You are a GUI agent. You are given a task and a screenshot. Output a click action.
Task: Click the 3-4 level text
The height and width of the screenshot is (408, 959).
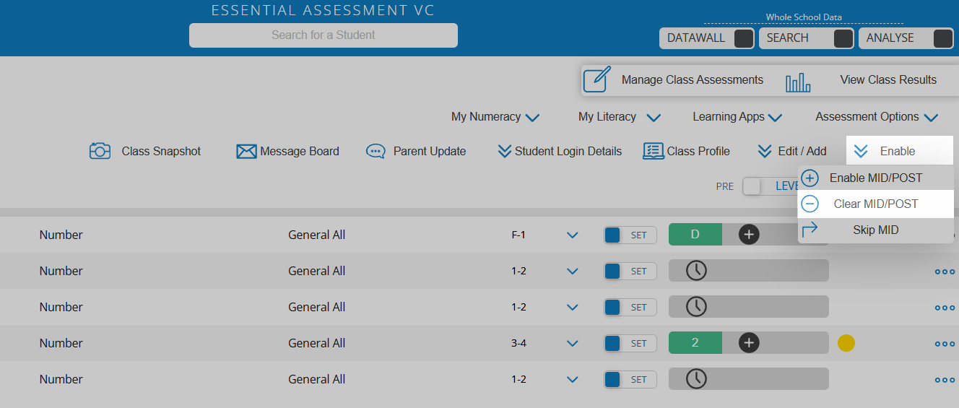[x=518, y=343]
